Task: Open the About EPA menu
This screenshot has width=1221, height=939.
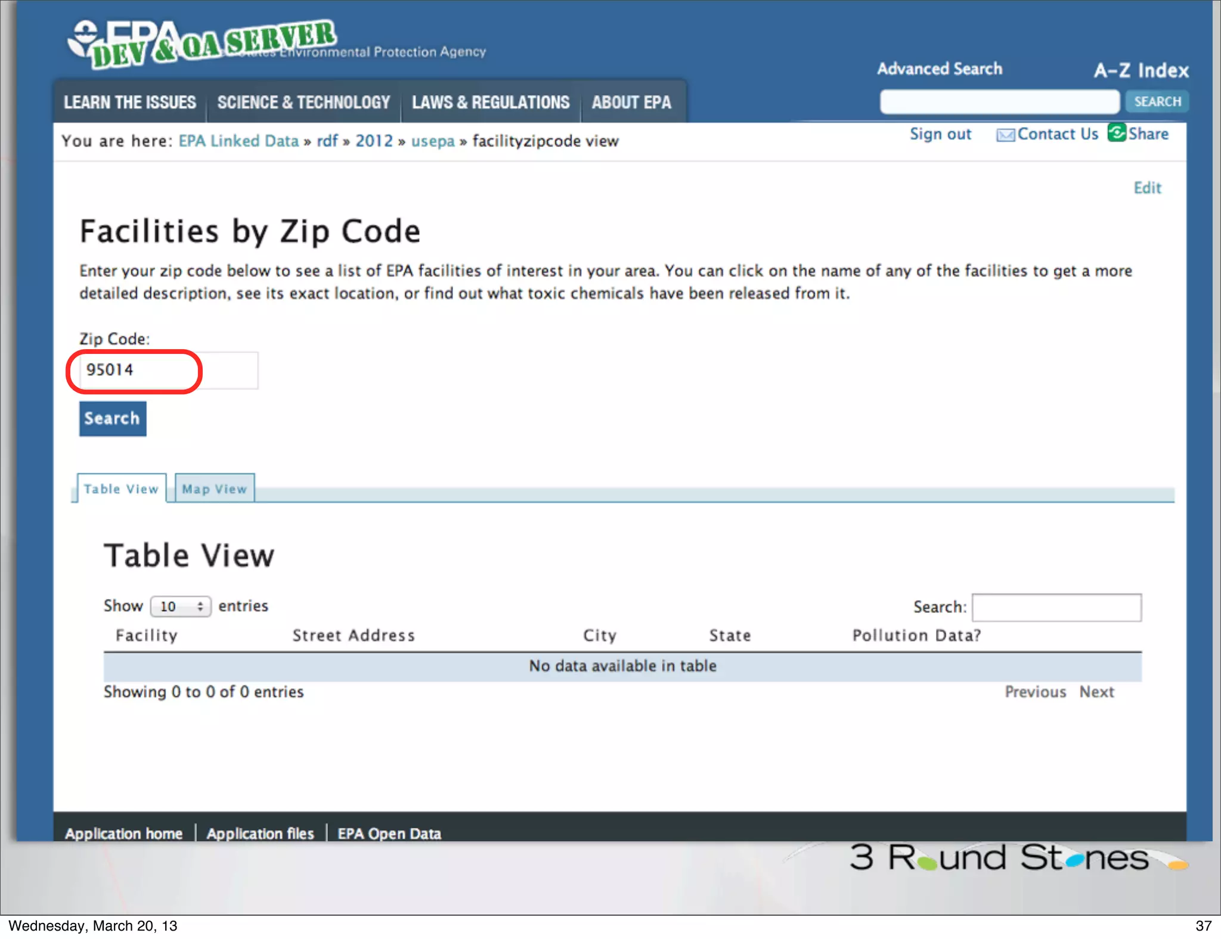Action: [631, 102]
